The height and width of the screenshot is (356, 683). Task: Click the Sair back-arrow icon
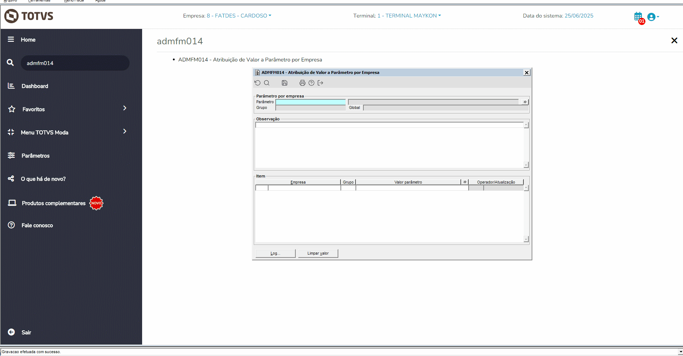[11, 332]
